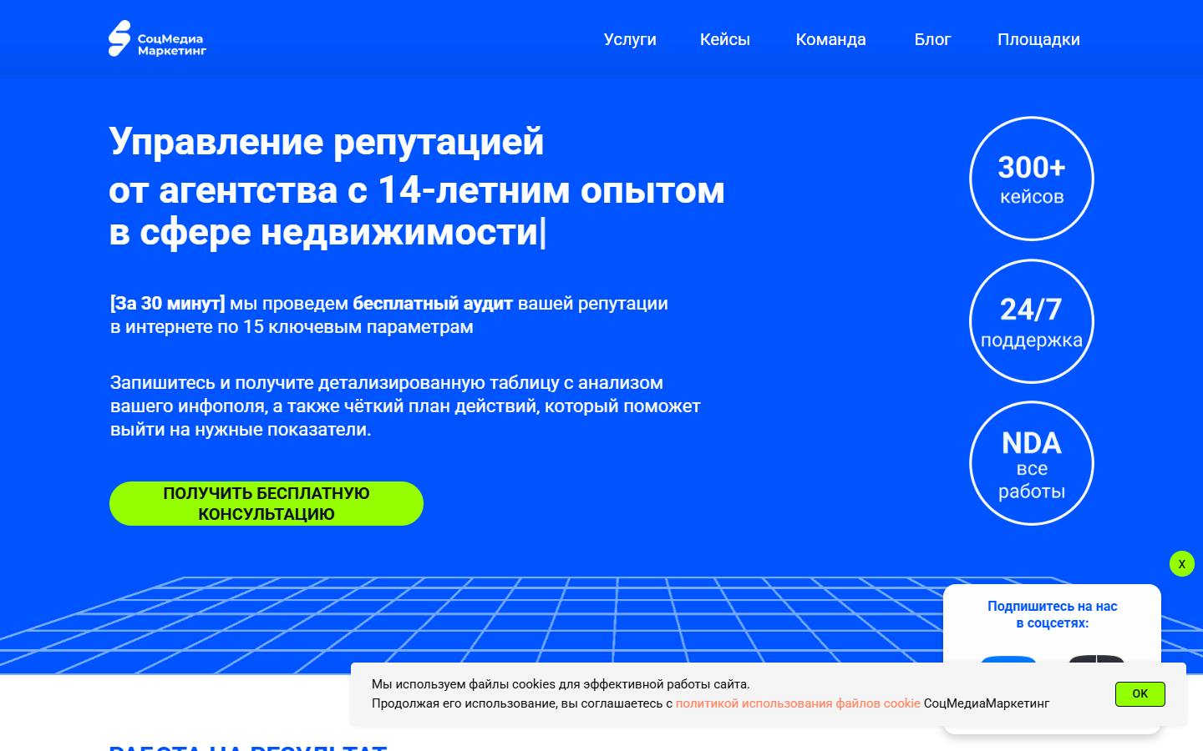Click the 'Запишитесь и получите детализированную таблицу' paragraph
This screenshot has height=751, width=1203.
pos(405,406)
